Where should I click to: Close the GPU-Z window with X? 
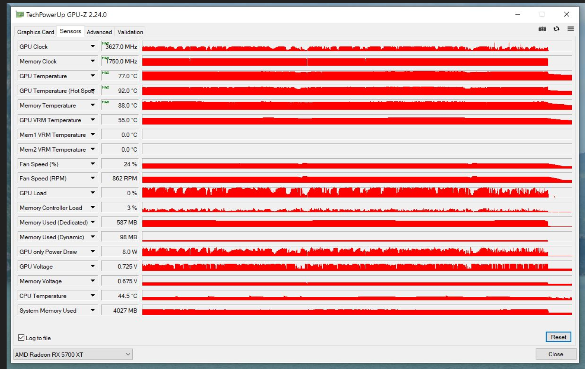[x=566, y=14]
